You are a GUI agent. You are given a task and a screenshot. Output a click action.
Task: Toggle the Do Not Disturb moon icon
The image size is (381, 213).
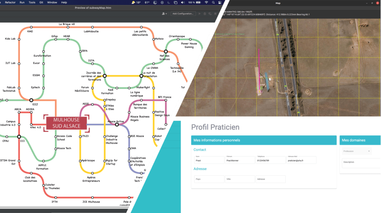[x=169, y=3]
